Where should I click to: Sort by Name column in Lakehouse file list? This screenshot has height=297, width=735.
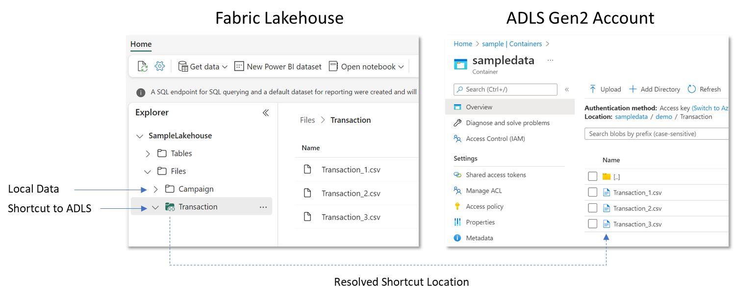click(310, 148)
